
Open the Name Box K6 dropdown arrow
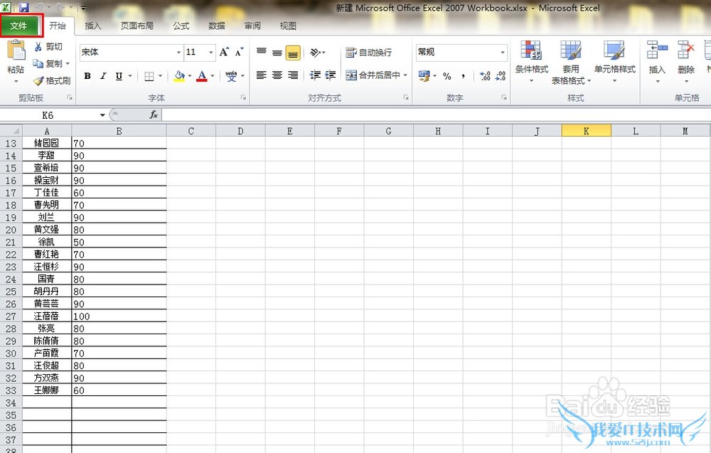[102, 115]
